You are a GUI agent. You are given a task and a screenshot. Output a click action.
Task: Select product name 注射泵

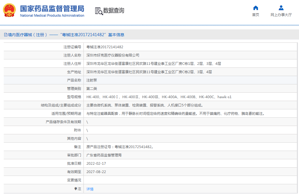[x=92, y=80]
